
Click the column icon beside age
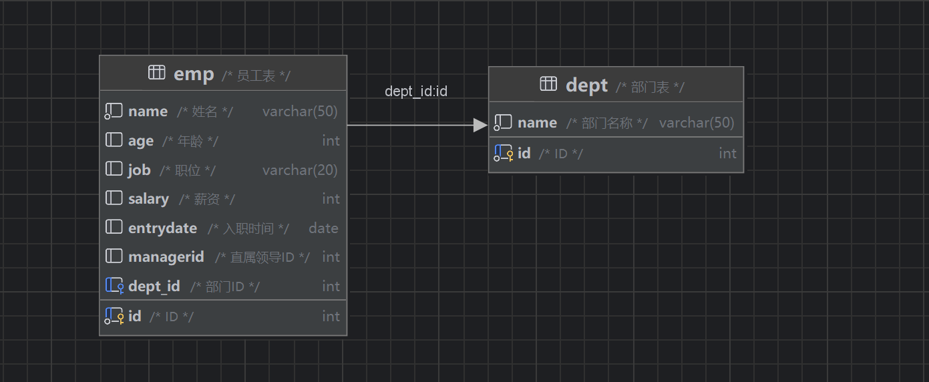114,140
